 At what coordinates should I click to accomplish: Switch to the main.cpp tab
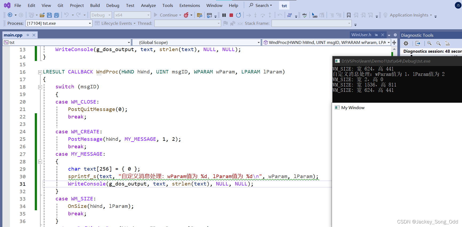tap(13, 35)
